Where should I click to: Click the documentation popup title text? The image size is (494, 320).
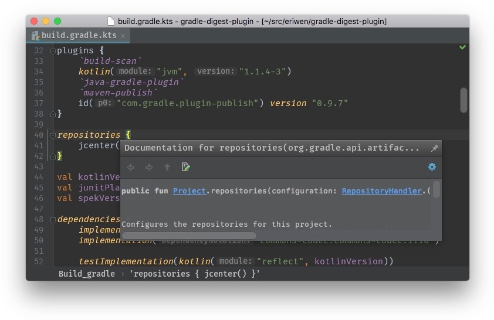tap(272, 148)
